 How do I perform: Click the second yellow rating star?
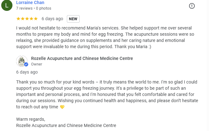23,19
